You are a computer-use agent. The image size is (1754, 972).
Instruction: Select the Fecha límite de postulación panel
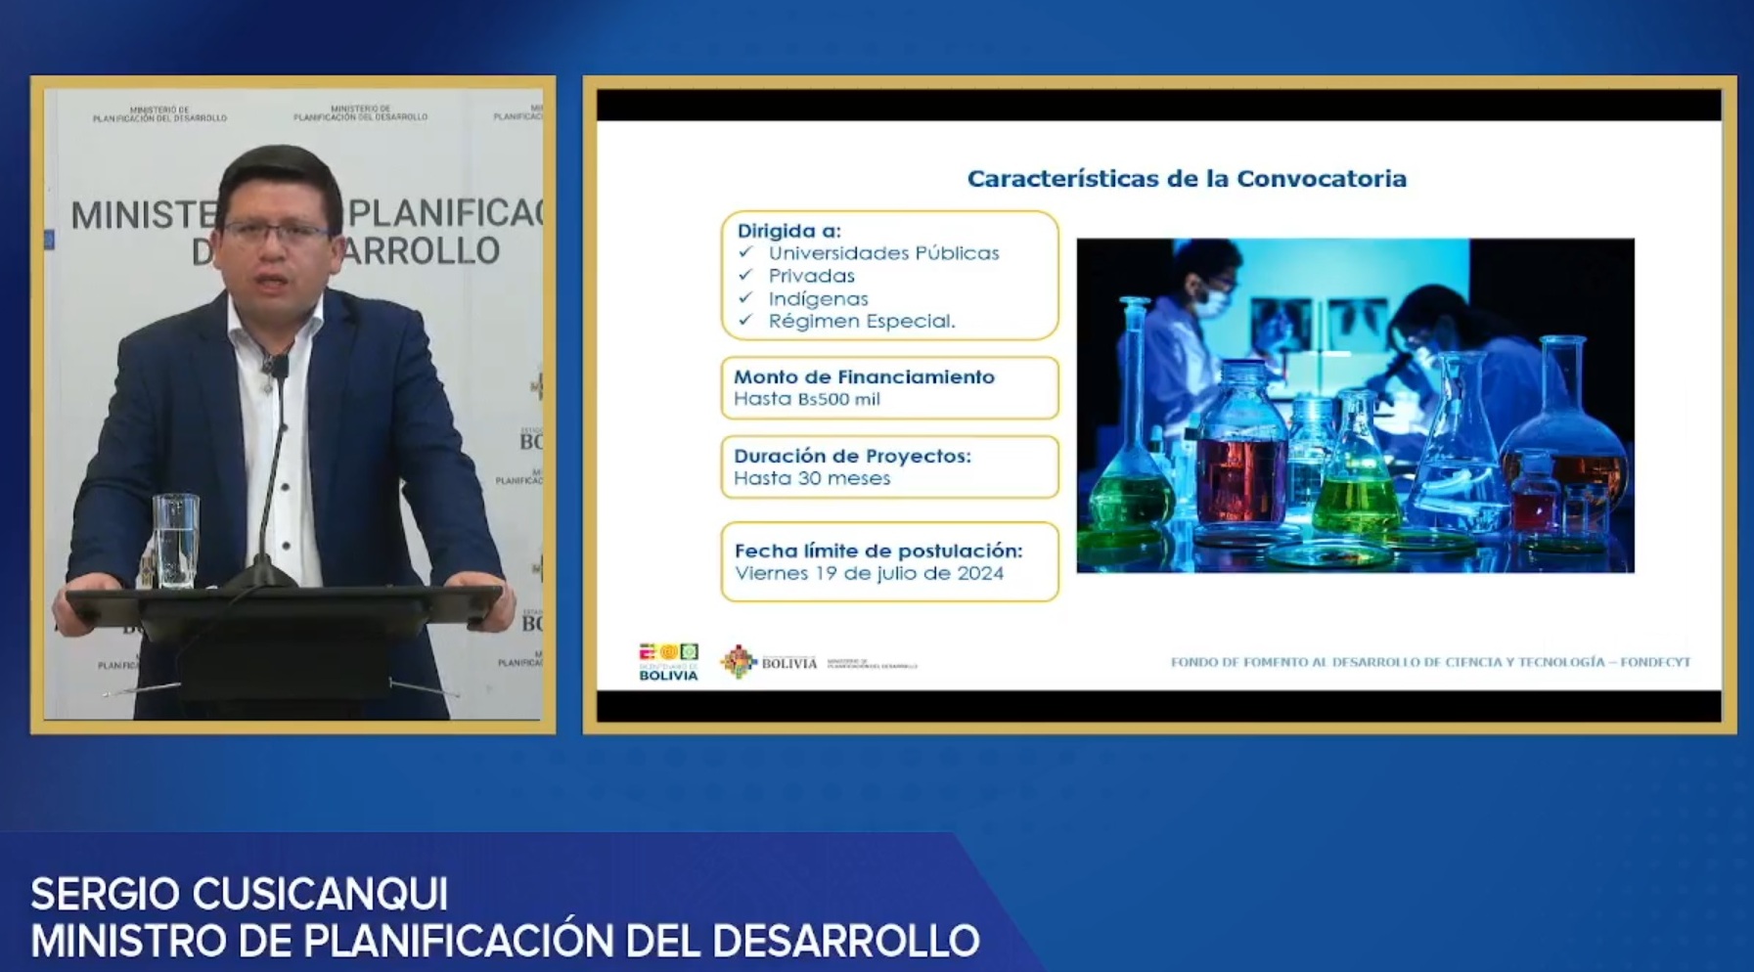click(x=888, y=561)
